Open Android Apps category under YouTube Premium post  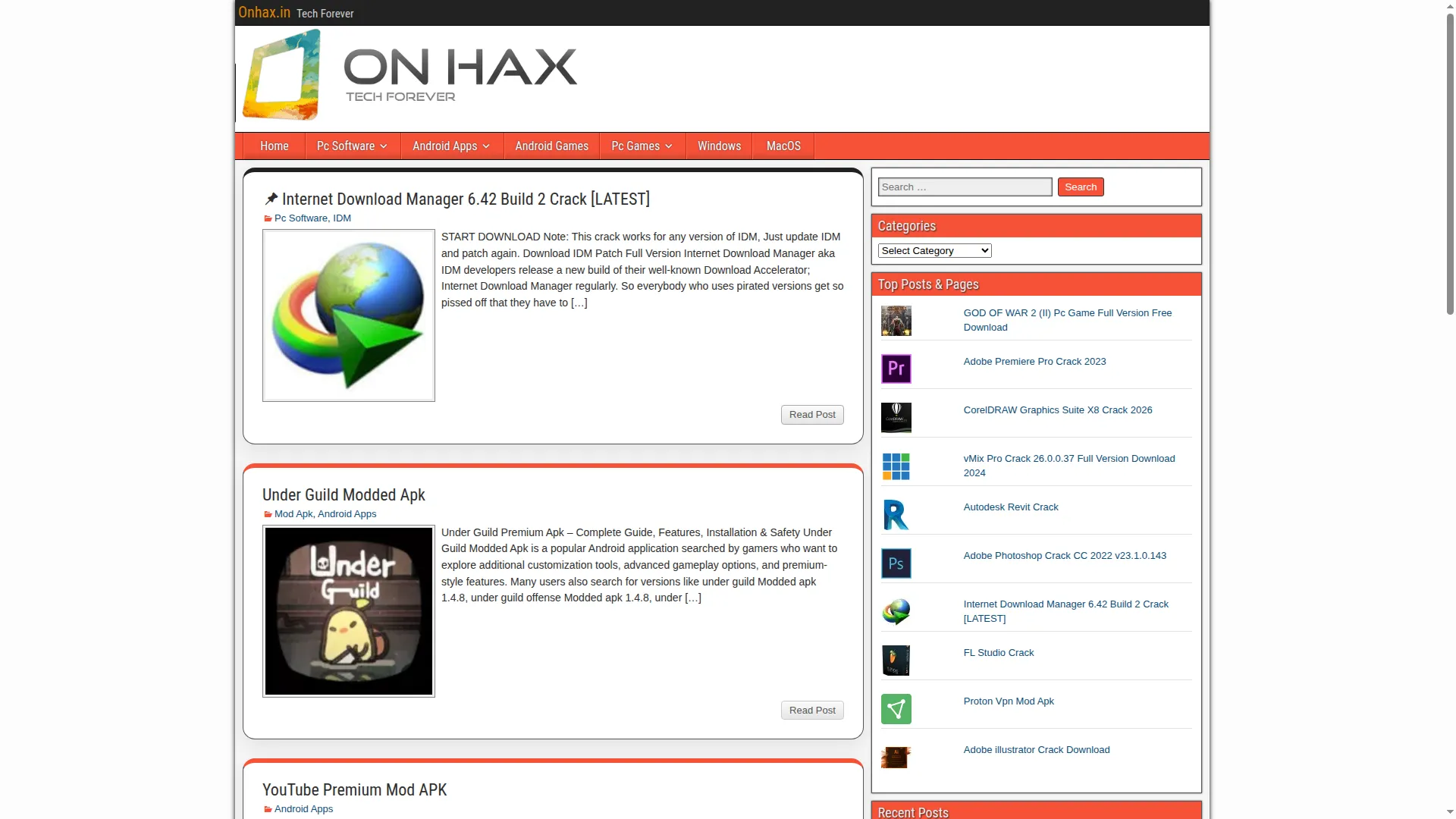(303, 809)
